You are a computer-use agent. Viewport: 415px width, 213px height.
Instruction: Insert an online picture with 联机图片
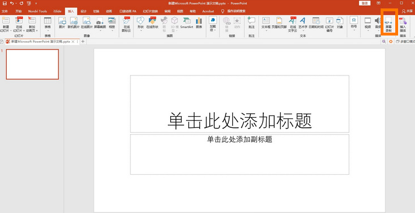(x=73, y=23)
